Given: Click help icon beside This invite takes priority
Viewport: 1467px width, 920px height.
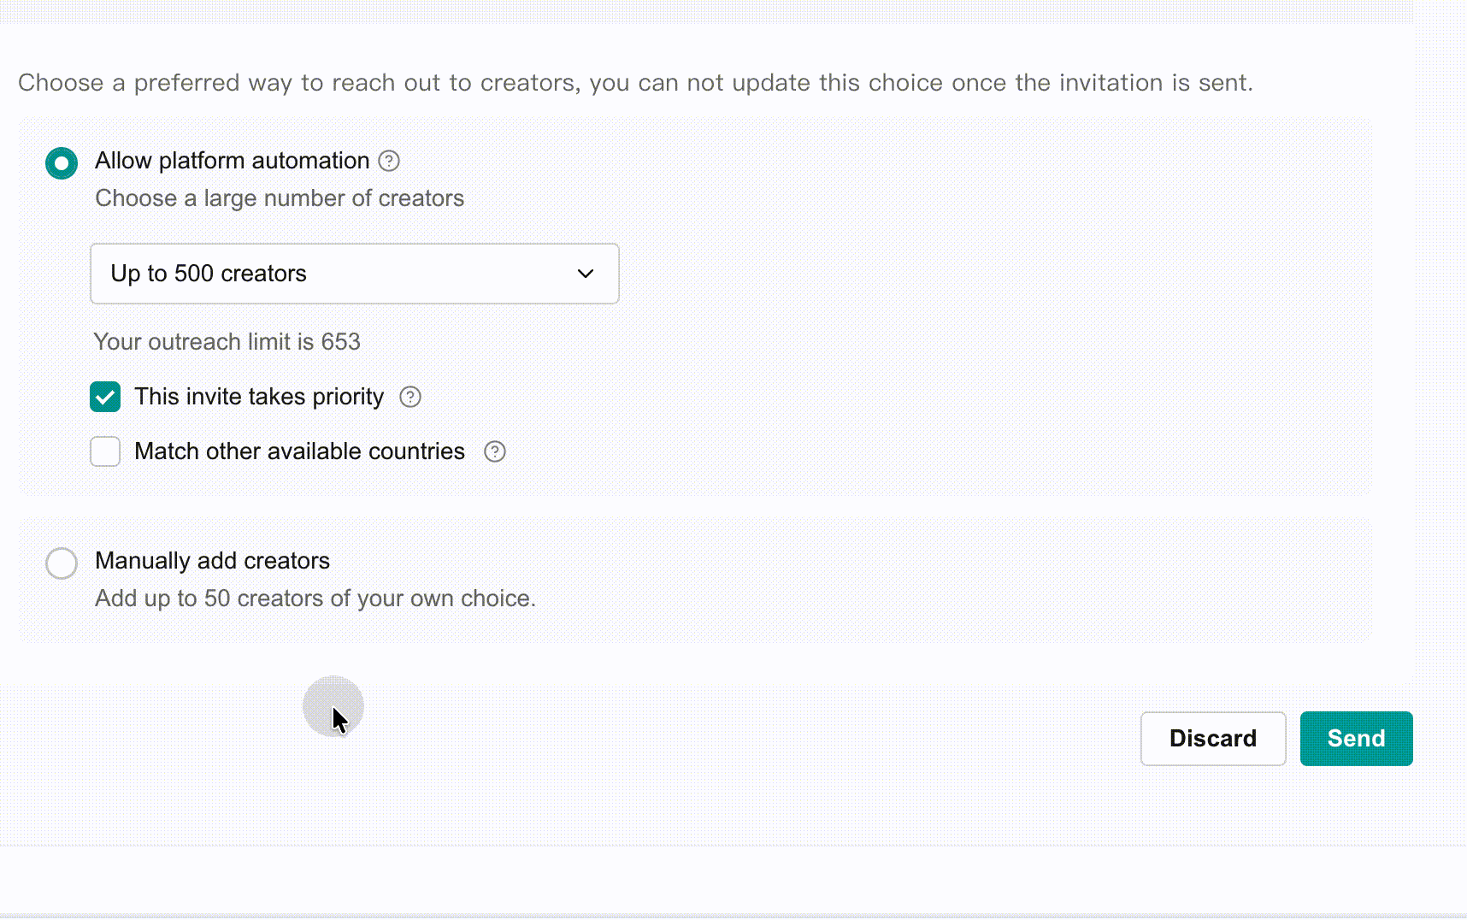Looking at the screenshot, I should [x=410, y=397].
